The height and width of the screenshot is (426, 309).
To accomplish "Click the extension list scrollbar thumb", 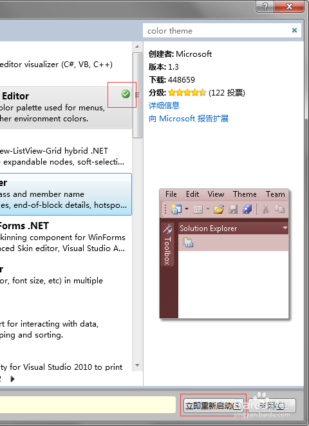I will pos(137,96).
